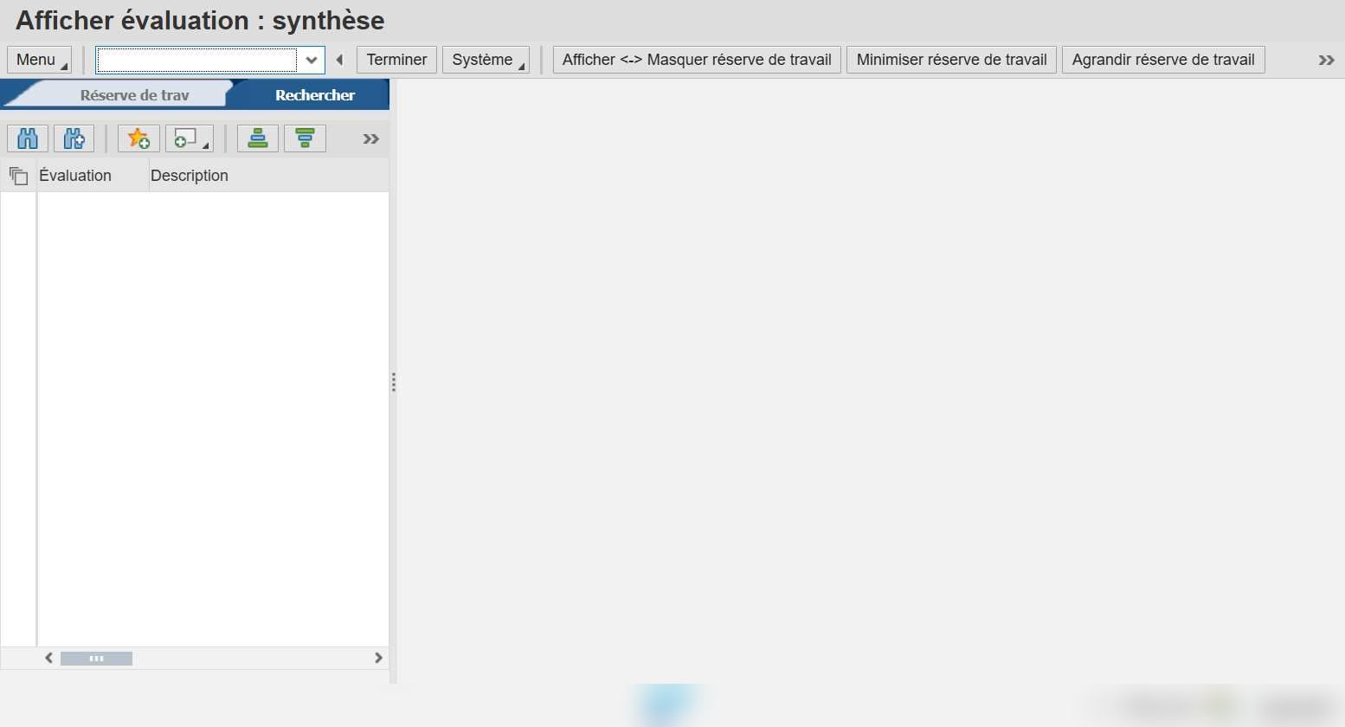The image size is (1345, 727).
Task: Click the Terminer button
Action: 396,60
